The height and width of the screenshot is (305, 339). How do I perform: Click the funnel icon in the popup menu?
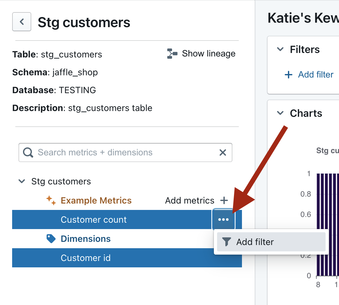click(x=226, y=242)
